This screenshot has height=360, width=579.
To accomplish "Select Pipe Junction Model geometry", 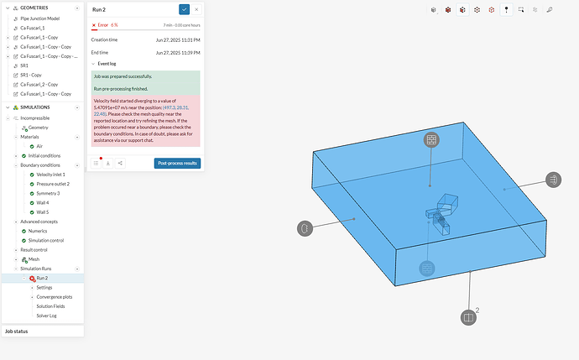I will pyautogui.click(x=40, y=18).
